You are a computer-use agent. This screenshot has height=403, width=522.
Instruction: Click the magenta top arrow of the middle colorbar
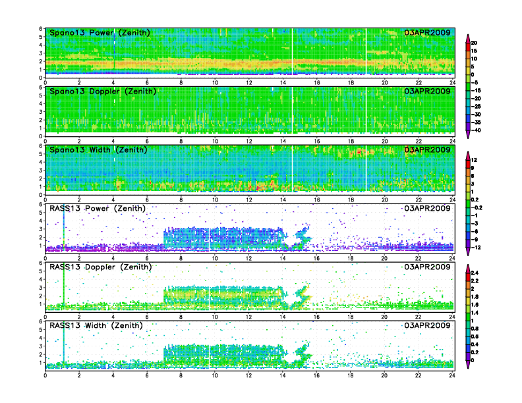point(468,155)
